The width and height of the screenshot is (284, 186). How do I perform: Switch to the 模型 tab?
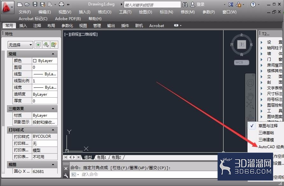click(88, 157)
